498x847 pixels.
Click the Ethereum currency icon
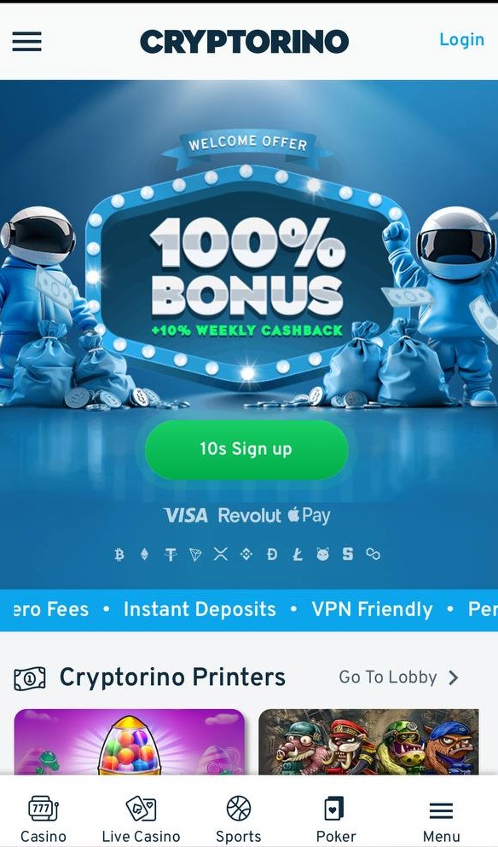[x=144, y=554]
